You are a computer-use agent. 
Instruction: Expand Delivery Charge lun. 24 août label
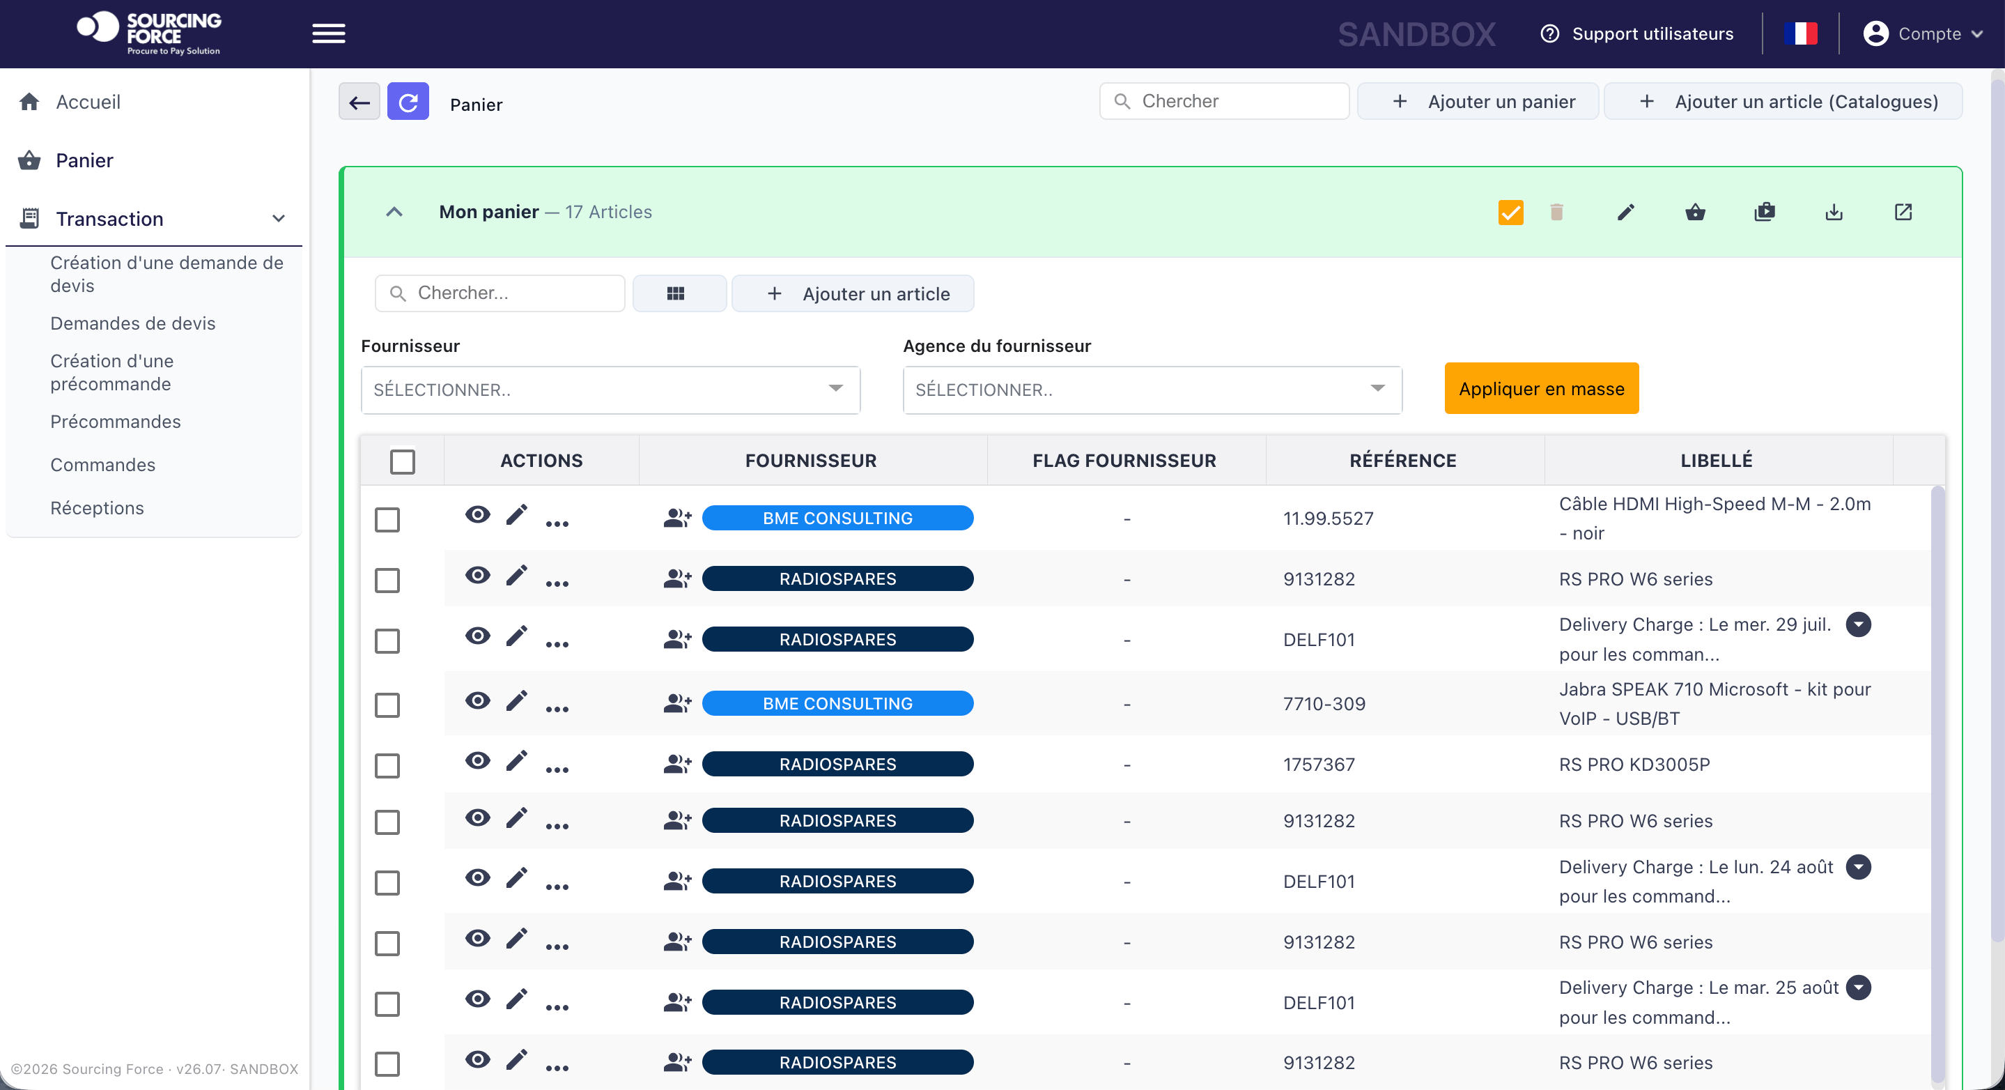1859,866
